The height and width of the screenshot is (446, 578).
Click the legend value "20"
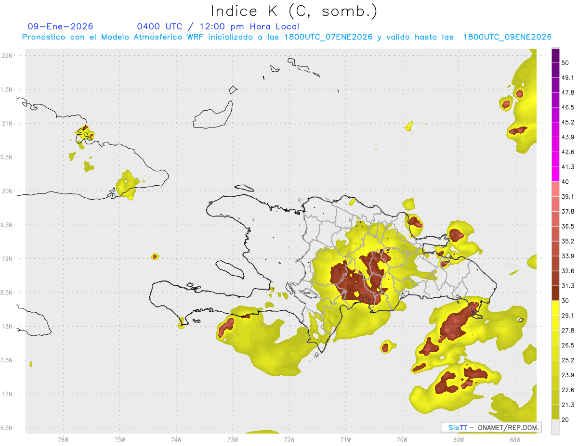tap(566, 420)
